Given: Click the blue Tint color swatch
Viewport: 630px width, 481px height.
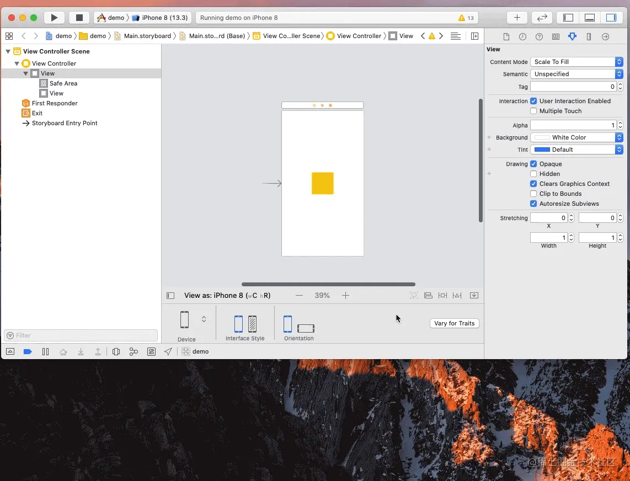Looking at the screenshot, I should point(542,149).
